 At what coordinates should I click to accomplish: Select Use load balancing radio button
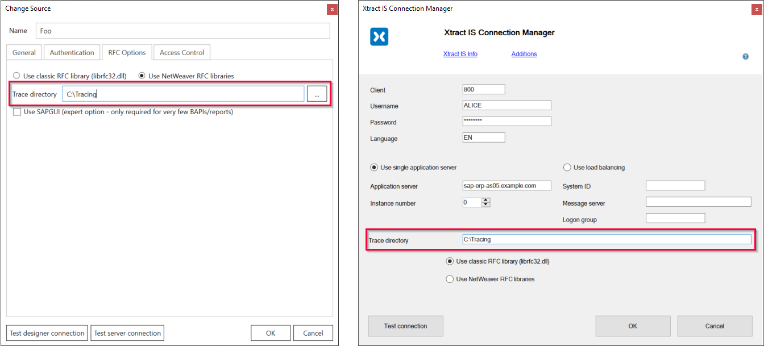click(567, 168)
